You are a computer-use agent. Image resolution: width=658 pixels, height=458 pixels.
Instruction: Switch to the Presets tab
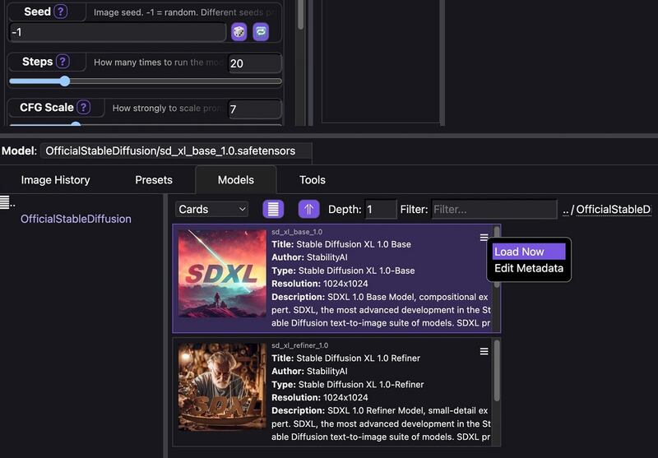(x=154, y=180)
